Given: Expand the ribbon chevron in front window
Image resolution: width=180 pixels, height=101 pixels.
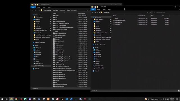Looking at the screenshot, I should [x=179, y=9].
